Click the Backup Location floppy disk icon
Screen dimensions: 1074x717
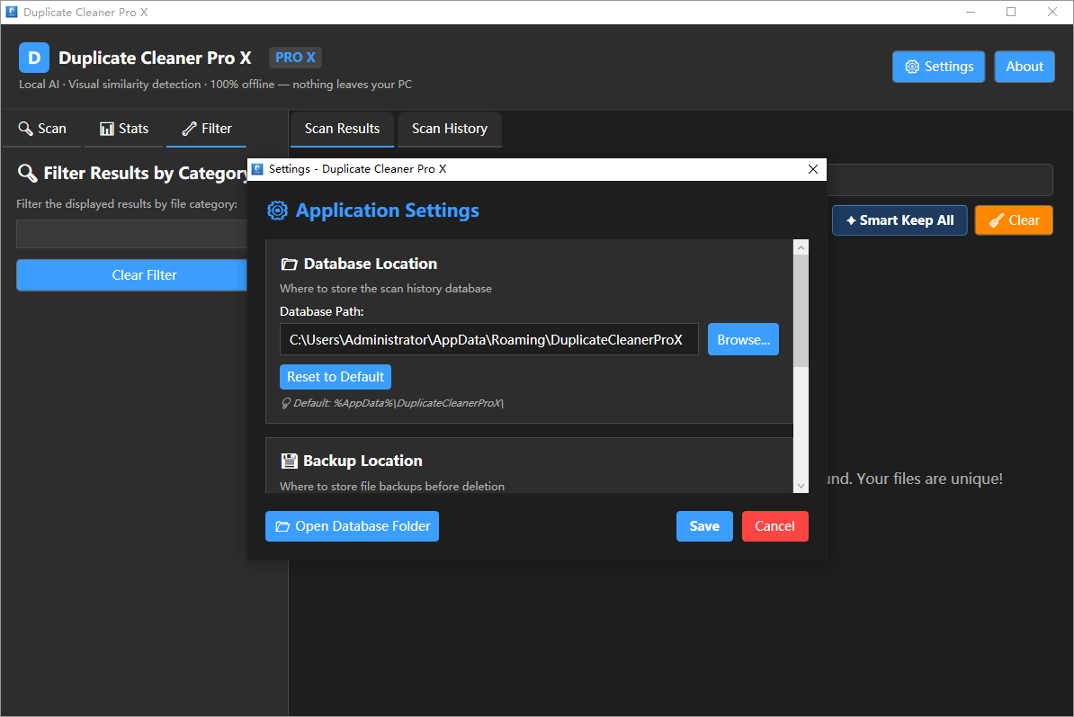click(x=289, y=461)
